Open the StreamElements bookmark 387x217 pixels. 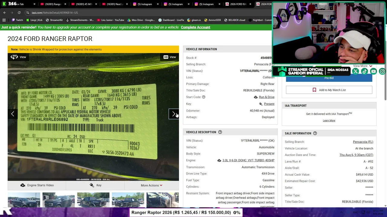pos(80,20)
